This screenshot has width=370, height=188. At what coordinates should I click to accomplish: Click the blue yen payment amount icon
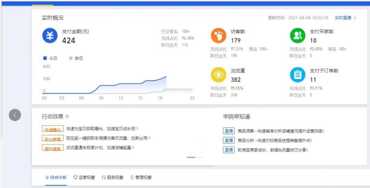point(50,36)
